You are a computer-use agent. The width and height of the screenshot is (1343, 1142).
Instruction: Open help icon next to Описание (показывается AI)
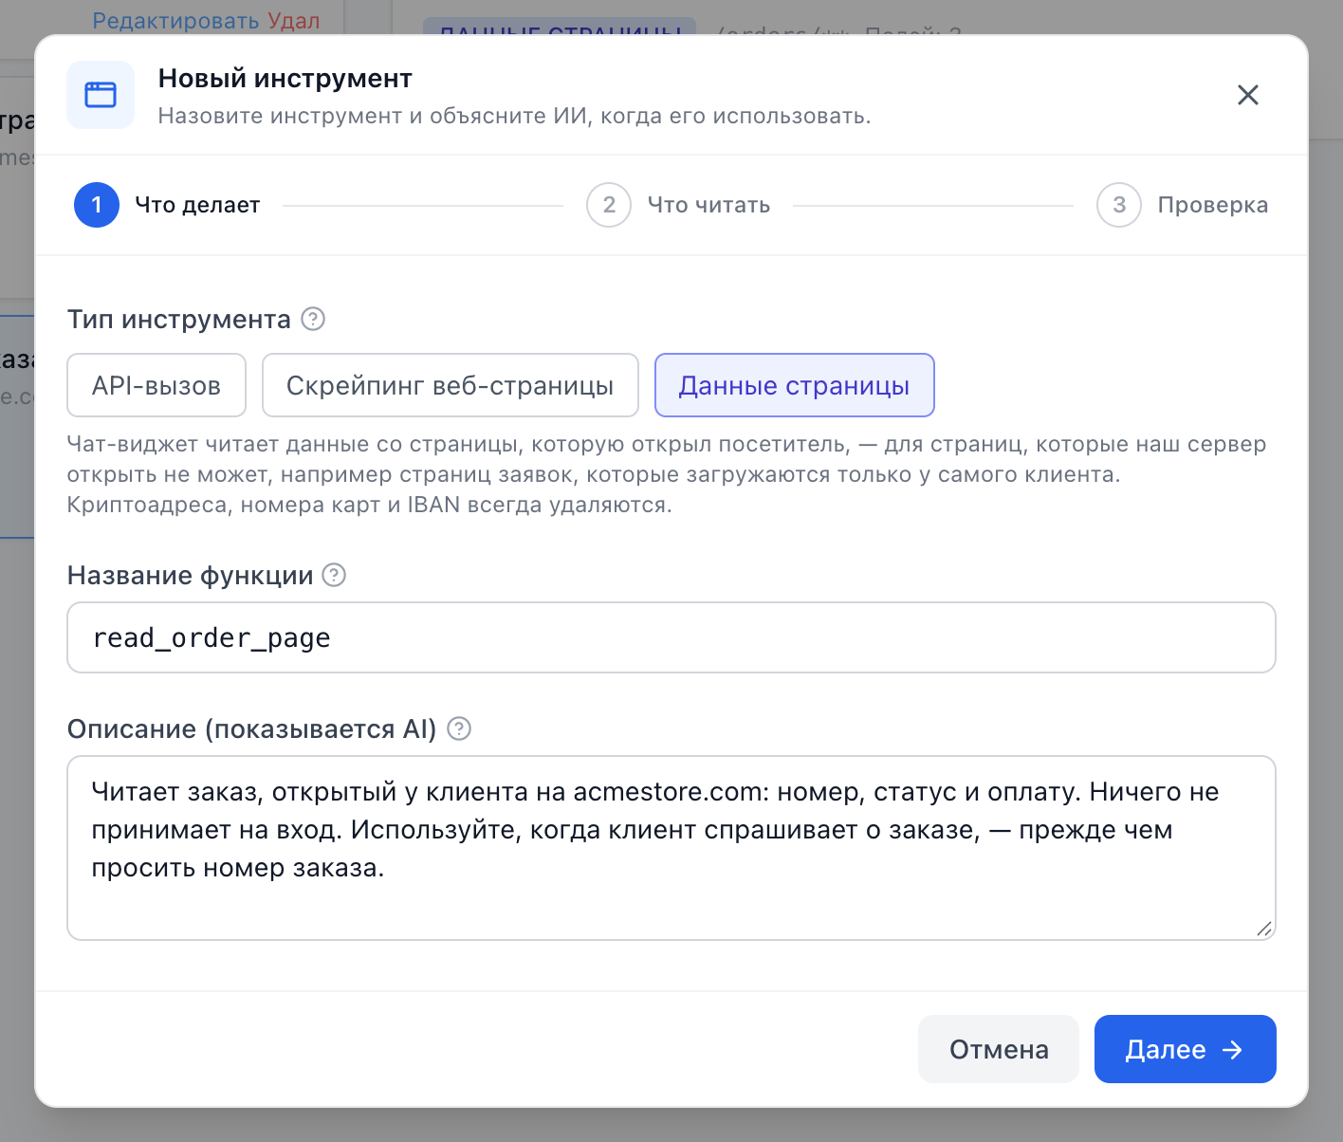click(x=459, y=728)
